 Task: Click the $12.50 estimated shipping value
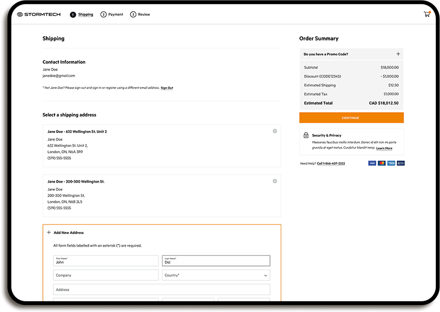click(393, 85)
